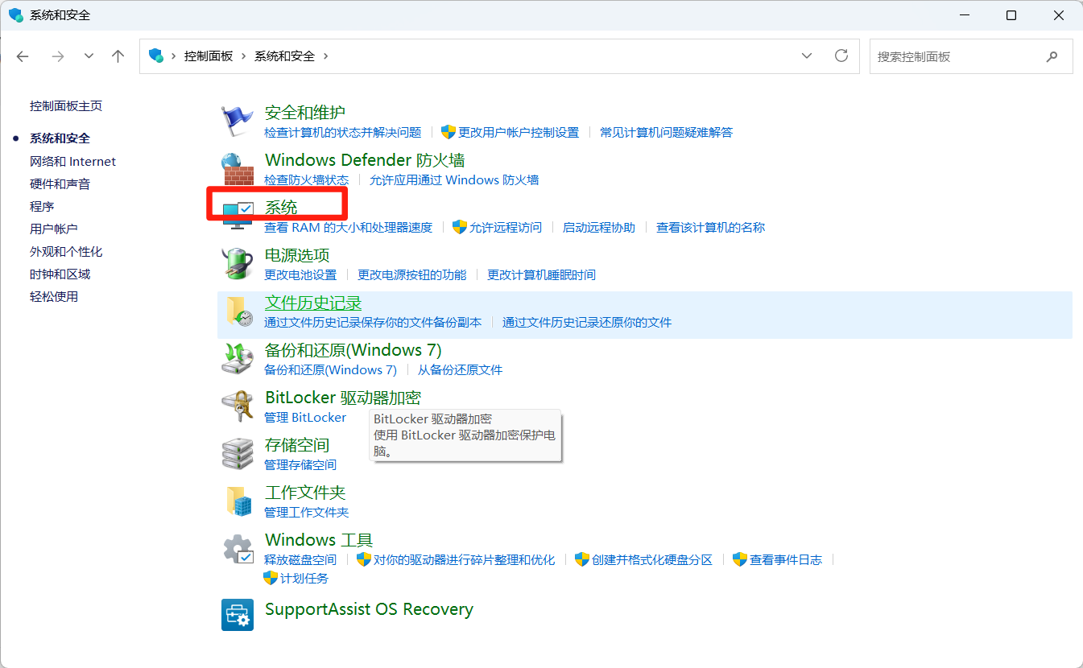Click the 电源选项 battery icon

[x=237, y=263]
